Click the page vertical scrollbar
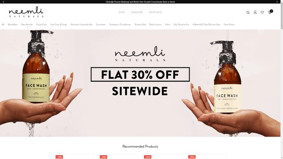283x159 pixels. pos(282,79)
